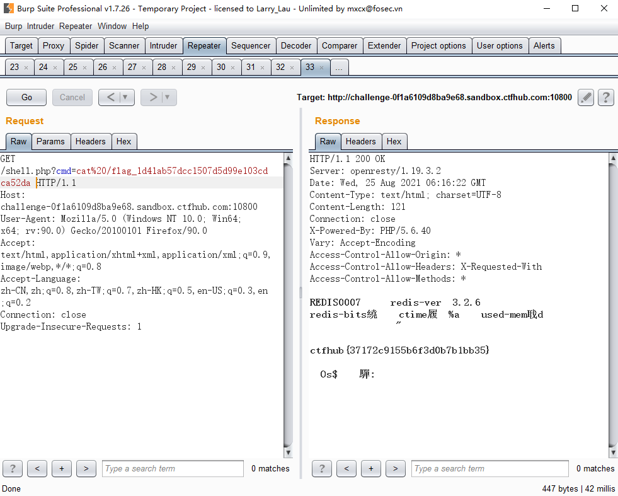Go to next match in response search

pyautogui.click(x=396, y=468)
